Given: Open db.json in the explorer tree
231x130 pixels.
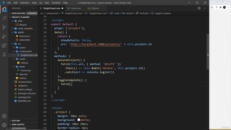Looking at the screenshot, I should (x=23, y=25).
